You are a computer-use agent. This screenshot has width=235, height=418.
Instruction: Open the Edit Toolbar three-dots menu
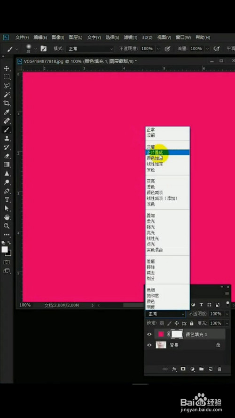pyautogui.click(x=7, y=235)
